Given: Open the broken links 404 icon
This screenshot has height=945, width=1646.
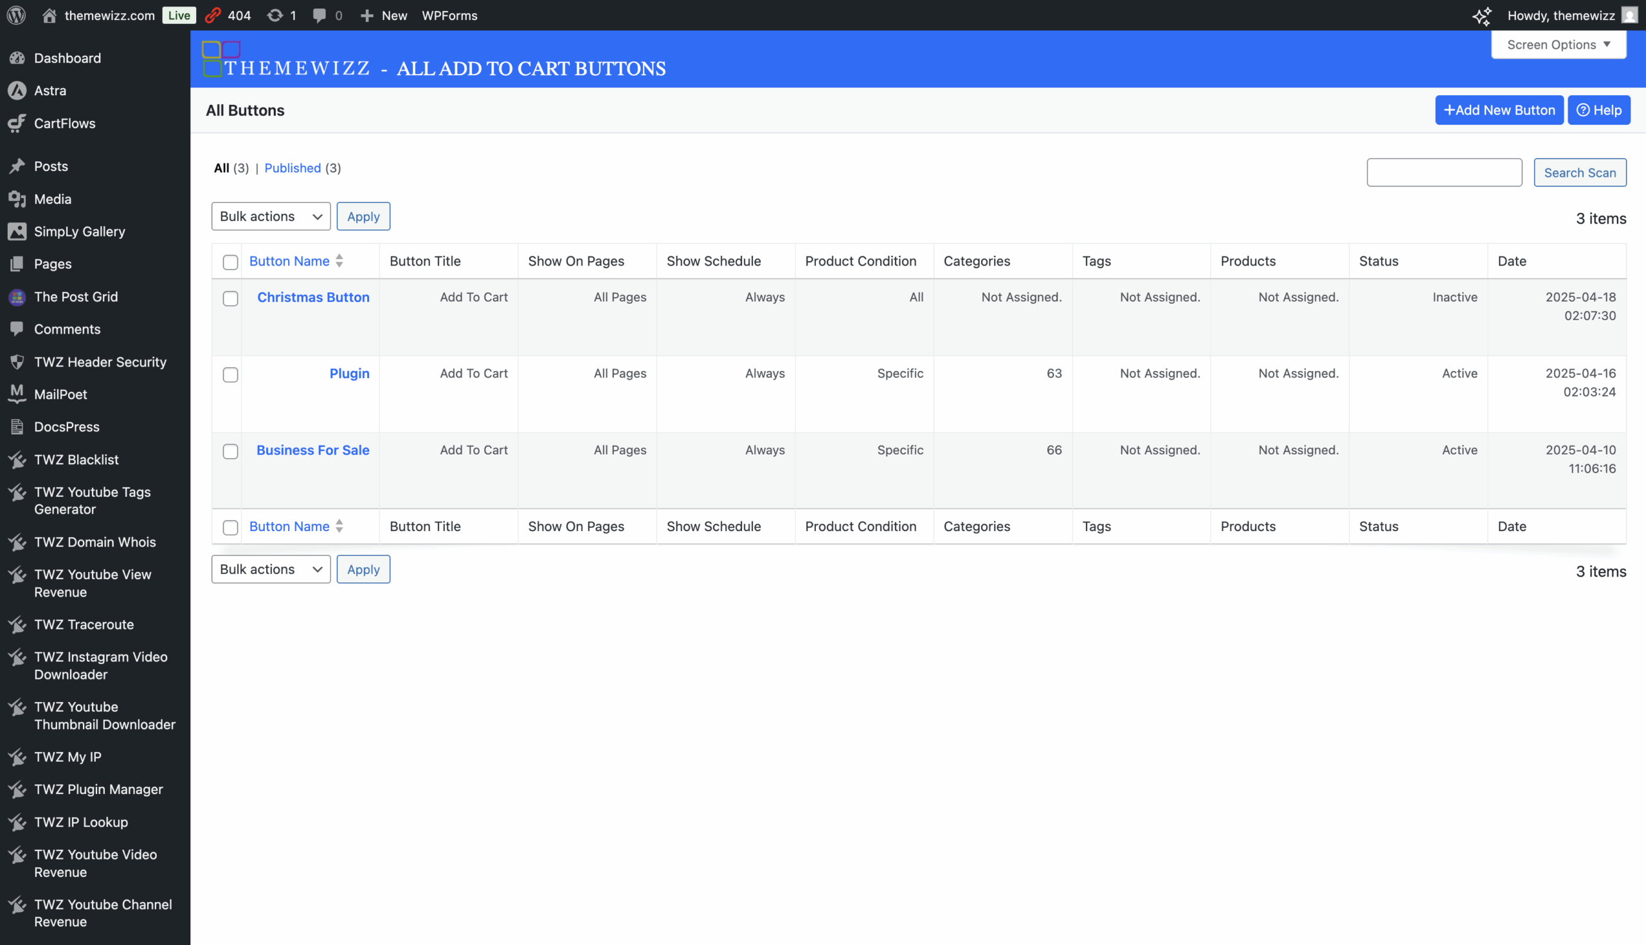Looking at the screenshot, I should tap(213, 15).
